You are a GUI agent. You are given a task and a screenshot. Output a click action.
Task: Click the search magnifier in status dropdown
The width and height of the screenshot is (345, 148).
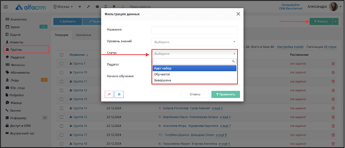point(233,61)
